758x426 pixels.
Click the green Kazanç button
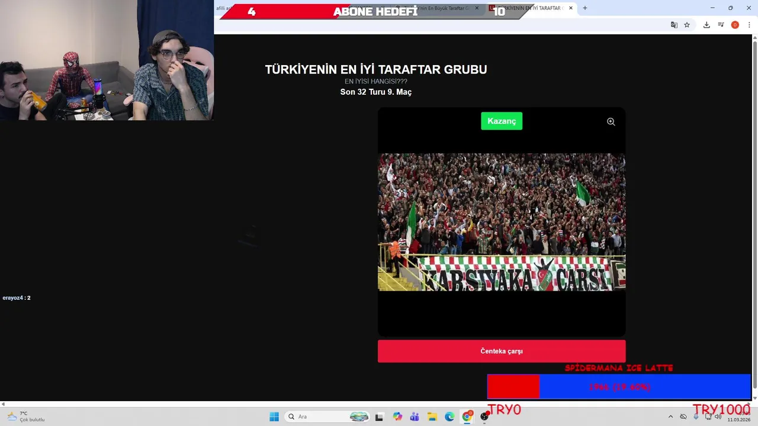pos(502,121)
